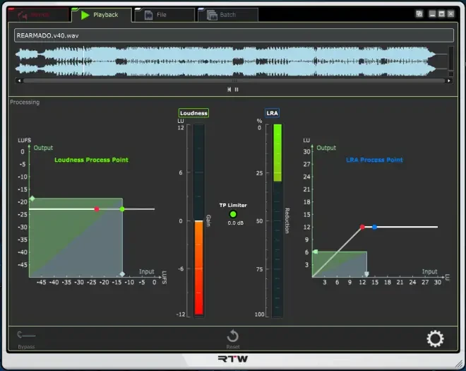This screenshot has height=371, width=466.
Task: Select the green point on the loudness graph
Action: pos(122,209)
